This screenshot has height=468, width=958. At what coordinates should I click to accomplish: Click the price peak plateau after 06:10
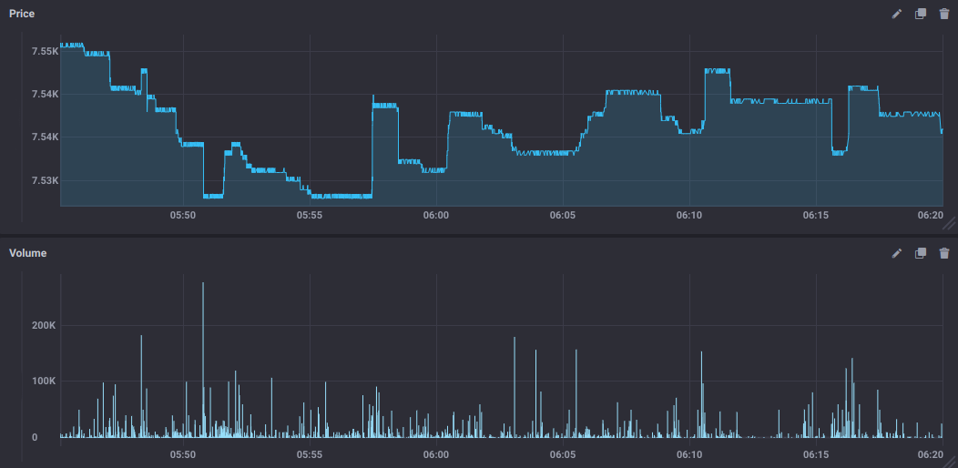coord(718,71)
